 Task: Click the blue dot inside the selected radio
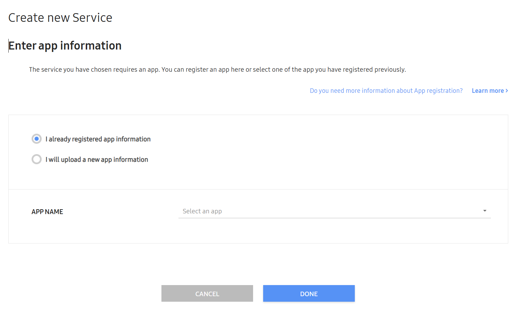coord(36,139)
